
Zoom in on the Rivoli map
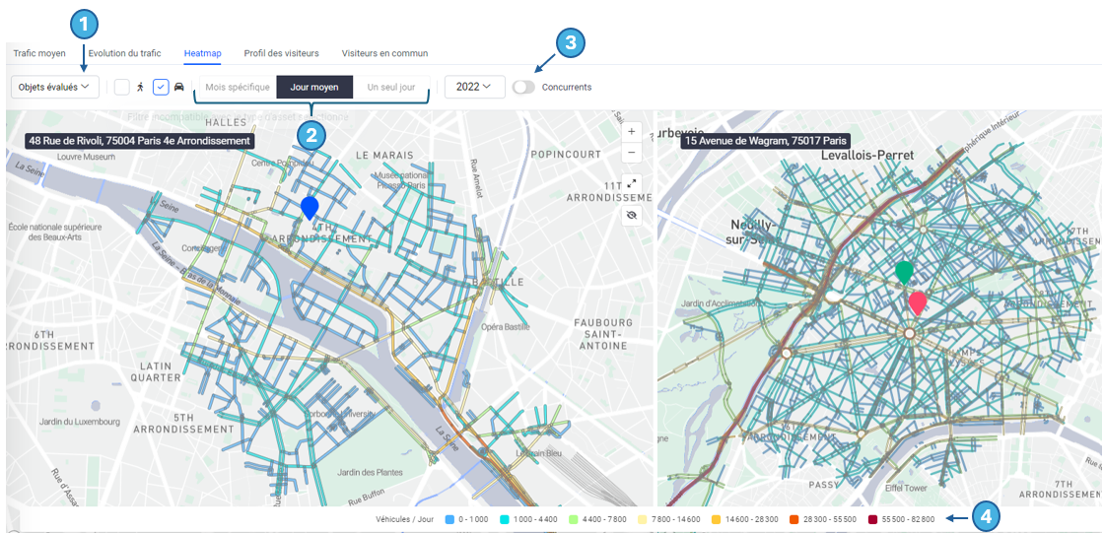(632, 131)
